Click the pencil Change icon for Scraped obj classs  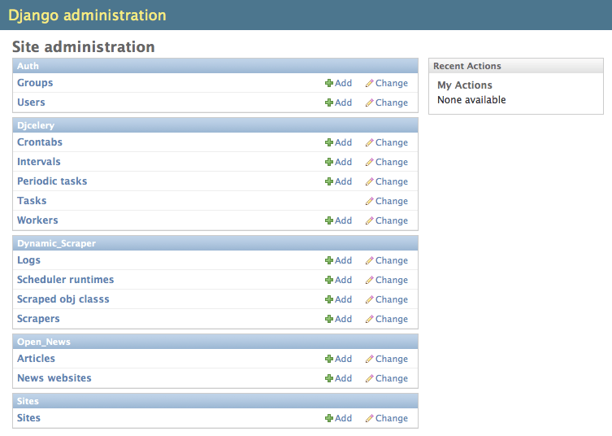pyautogui.click(x=369, y=299)
